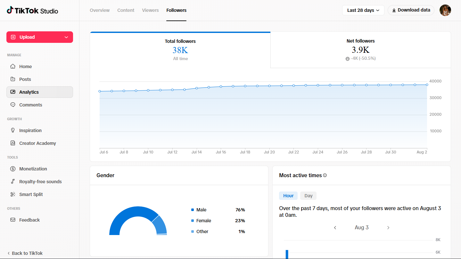The image size is (461, 259).
Task: Click the Home icon in sidebar
Action: click(13, 67)
